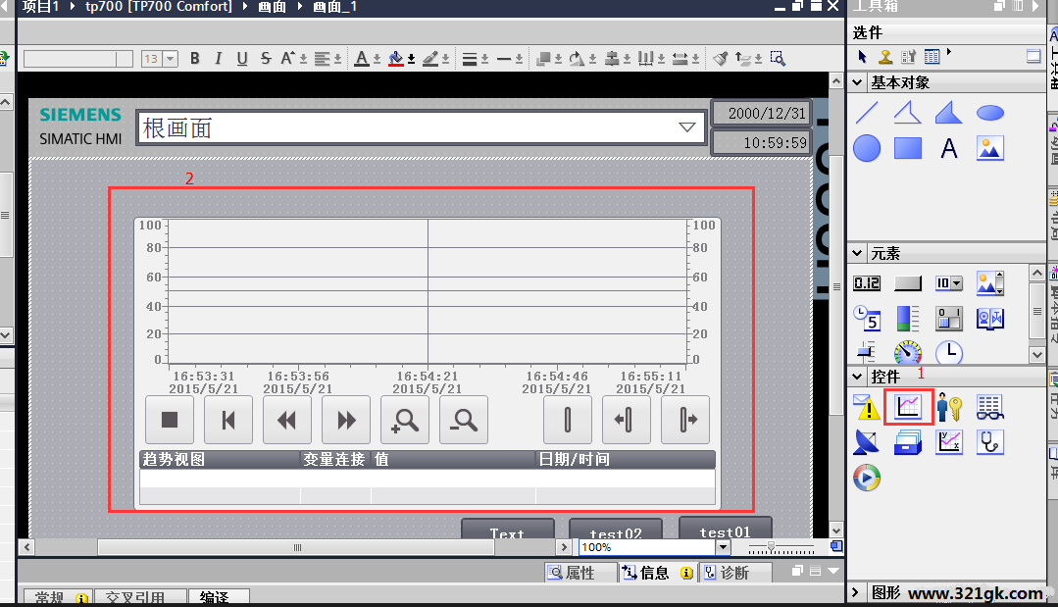Open the 交叉引用 tab
This screenshot has height=607, width=1058.
point(139,597)
